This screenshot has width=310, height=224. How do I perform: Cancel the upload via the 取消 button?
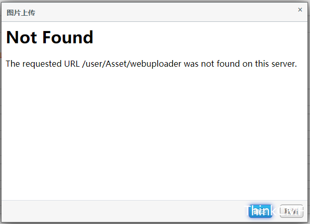pyautogui.click(x=292, y=211)
